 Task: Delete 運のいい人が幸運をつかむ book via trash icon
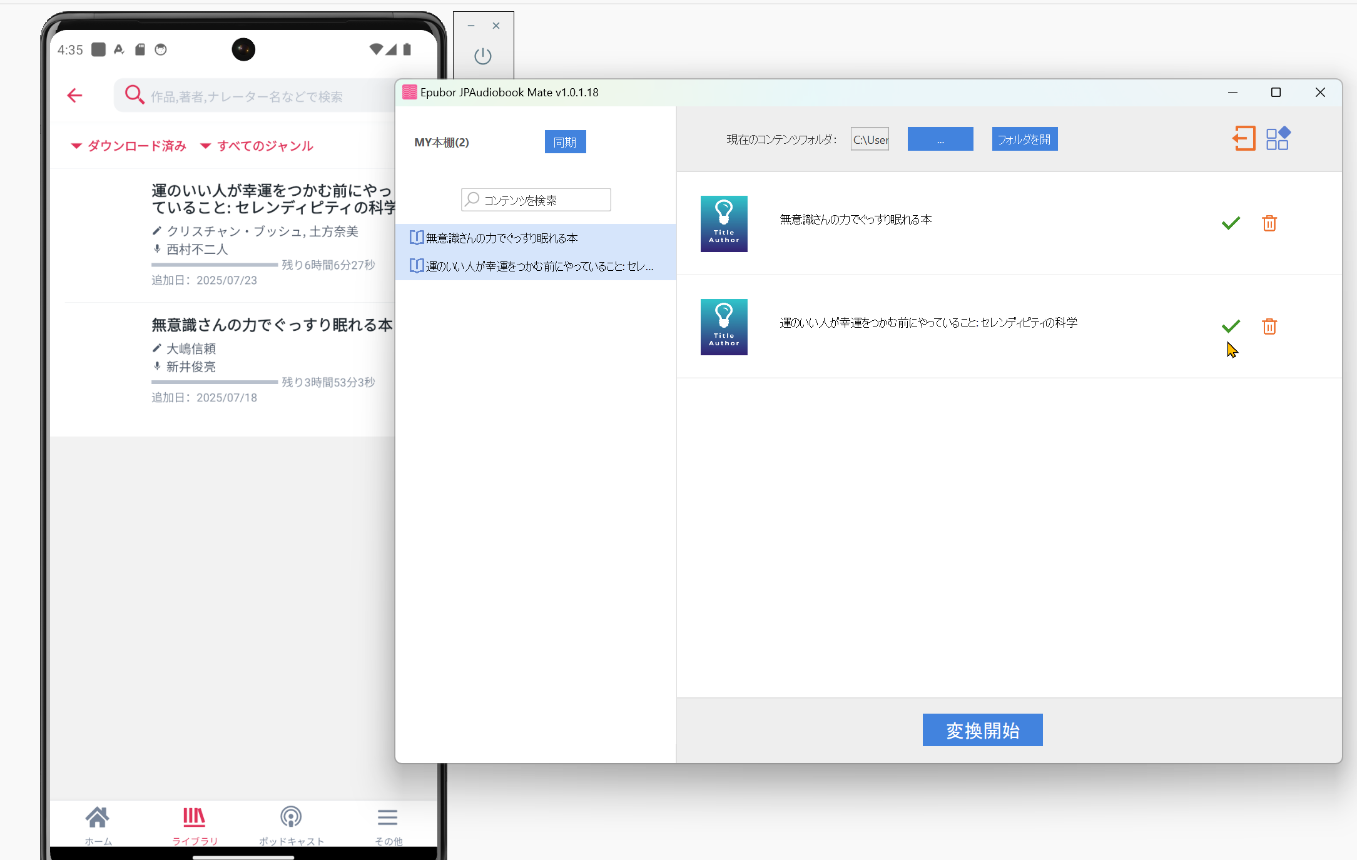(x=1269, y=326)
